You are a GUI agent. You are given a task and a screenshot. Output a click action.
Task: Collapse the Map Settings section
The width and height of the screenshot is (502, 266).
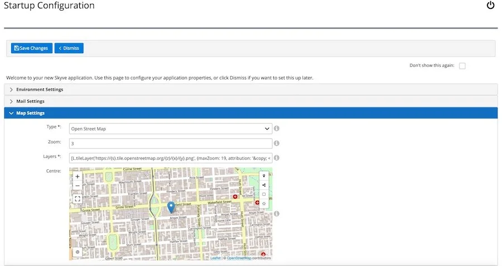pyautogui.click(x=250, y=113)
